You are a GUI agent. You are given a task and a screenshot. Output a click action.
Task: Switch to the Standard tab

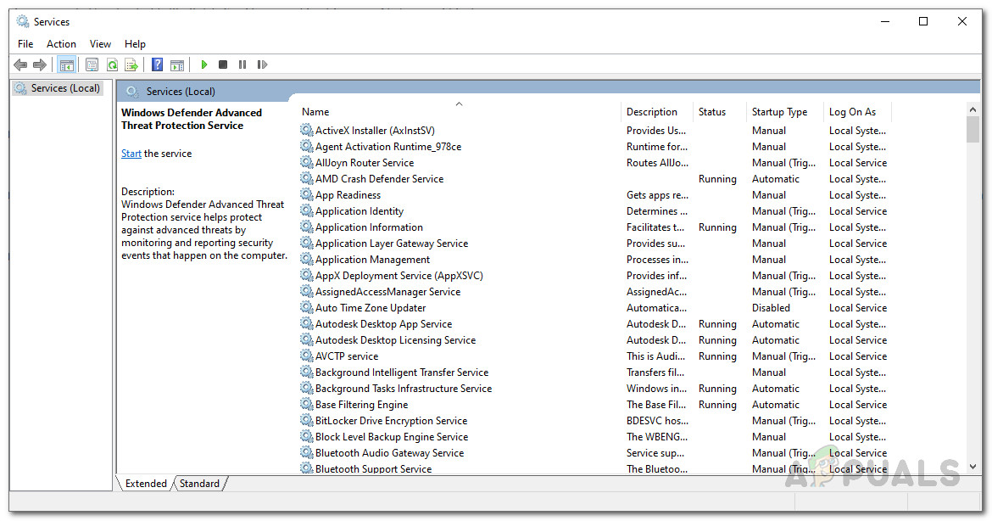pyautogui.click(x=199, y=484)
